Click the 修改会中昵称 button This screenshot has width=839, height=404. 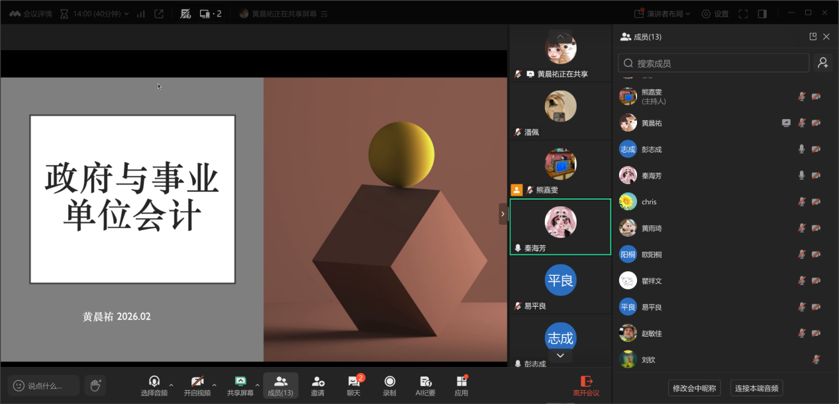[694, 388]
